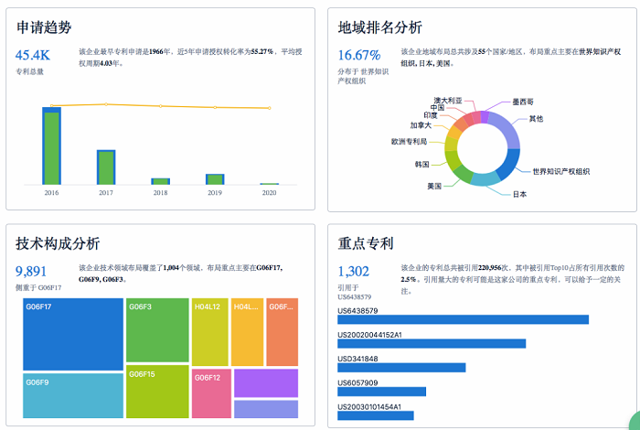Select the 美国 label beside the donut
640x430 pixels.
tap(434, 186)
